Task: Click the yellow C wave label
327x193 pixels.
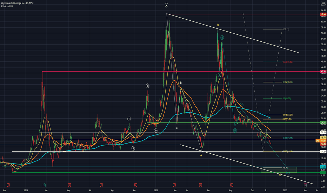Action: click(280, 175)
